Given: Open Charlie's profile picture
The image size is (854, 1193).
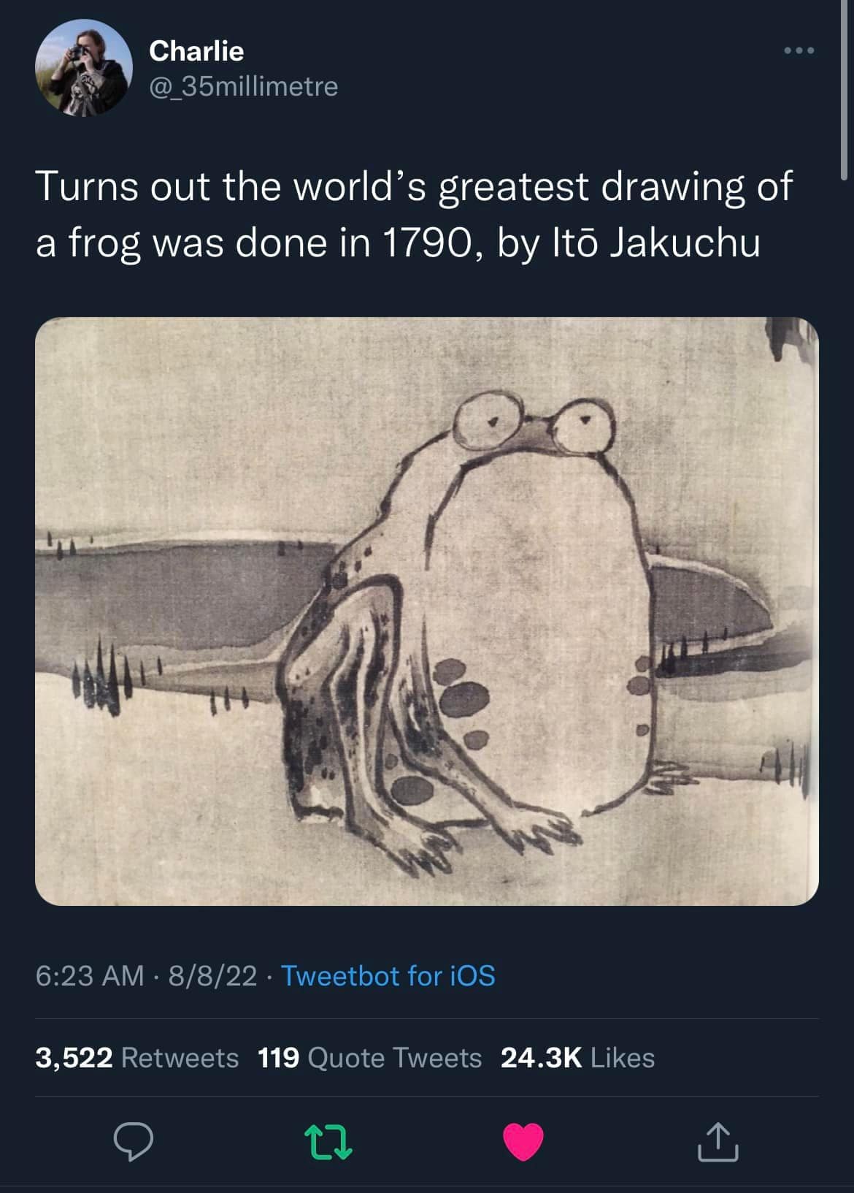Looking at the screenshot, I should [x=83, y=68].
